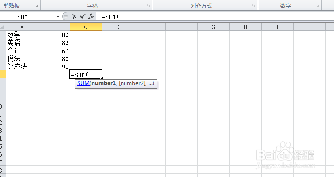Cancel the formula entry with X button

click(x=74, y=16)
